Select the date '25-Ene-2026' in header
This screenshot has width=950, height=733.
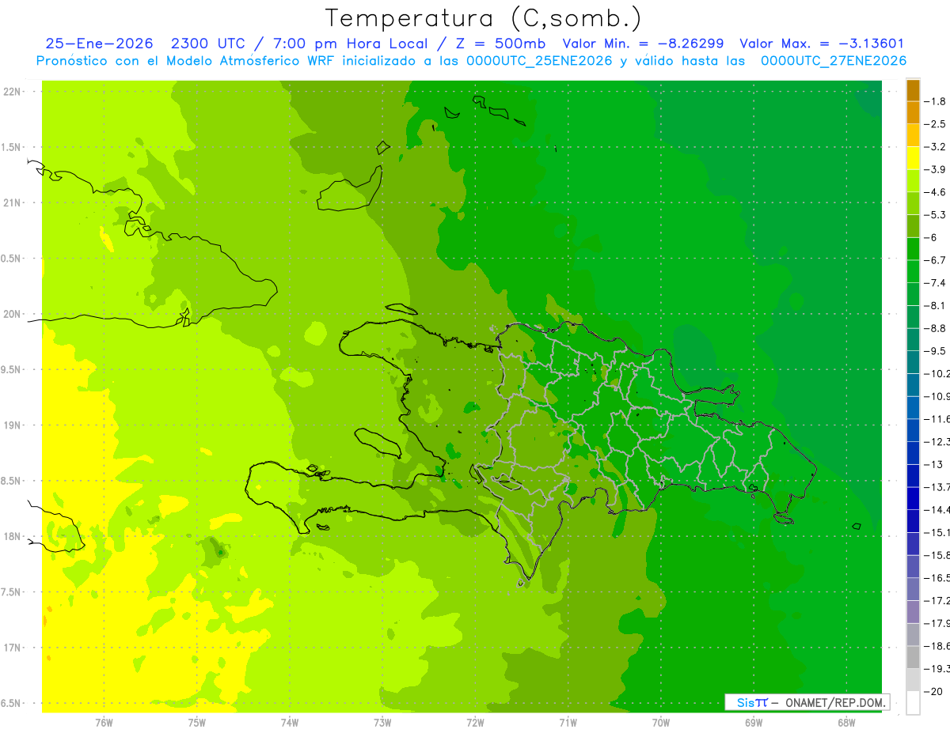97,44
